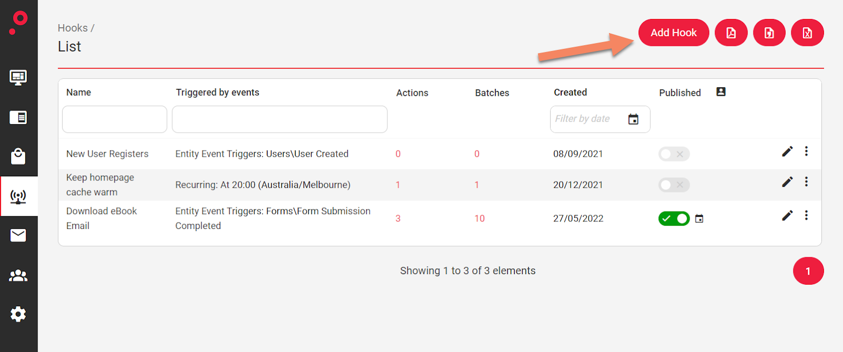This screenshot has width=843, height=352.
Task: Export hooks list as Excel spreadsheet
Action: 807,33
